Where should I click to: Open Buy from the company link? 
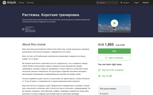point(113,70)
